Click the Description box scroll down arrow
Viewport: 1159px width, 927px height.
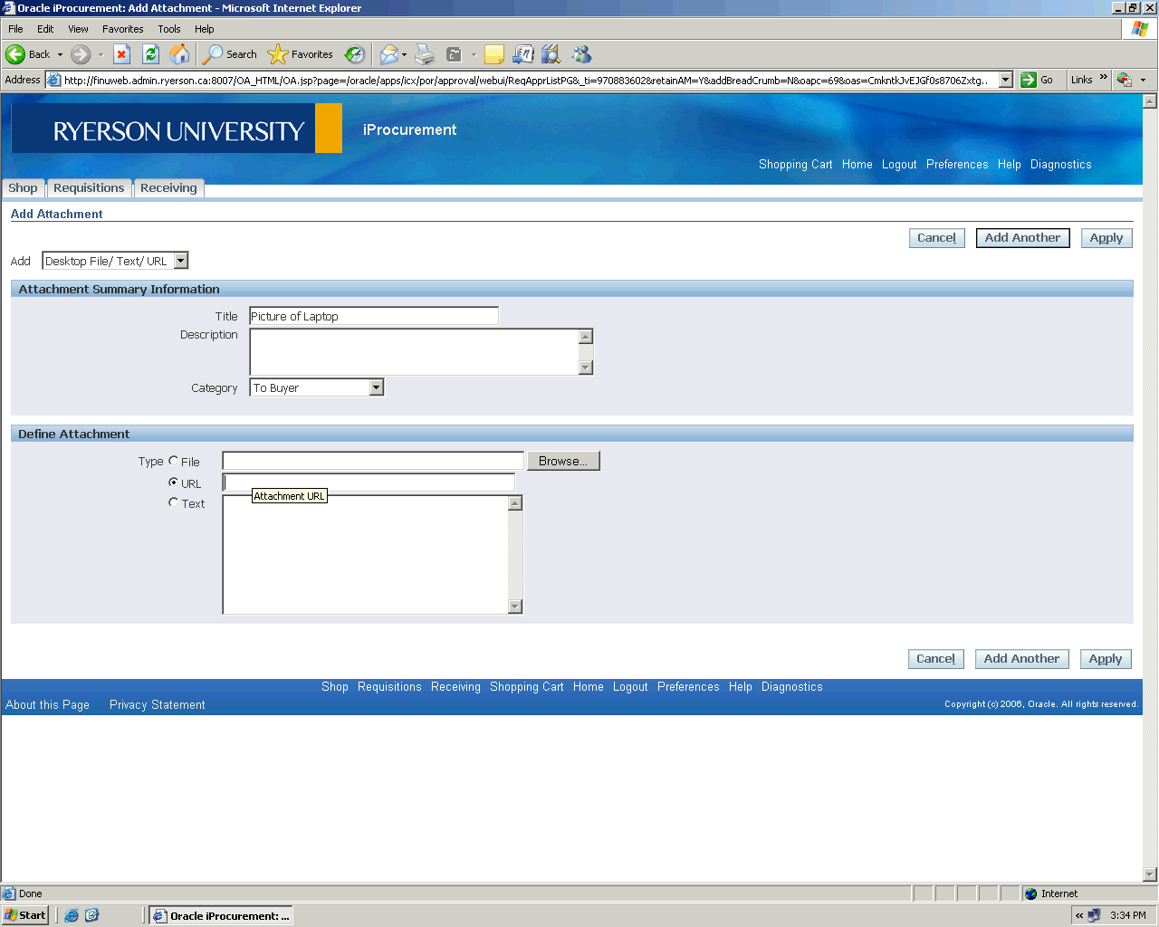coord(586,368)
